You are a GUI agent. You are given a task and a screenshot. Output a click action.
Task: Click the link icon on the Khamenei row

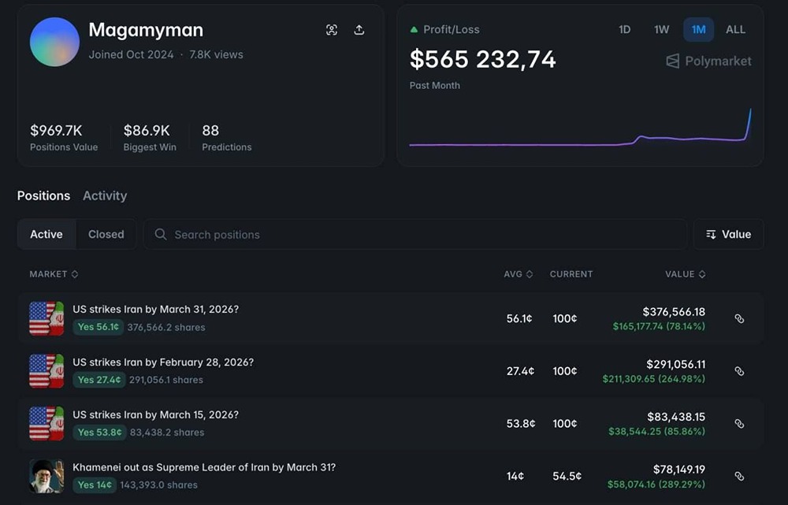739,476
